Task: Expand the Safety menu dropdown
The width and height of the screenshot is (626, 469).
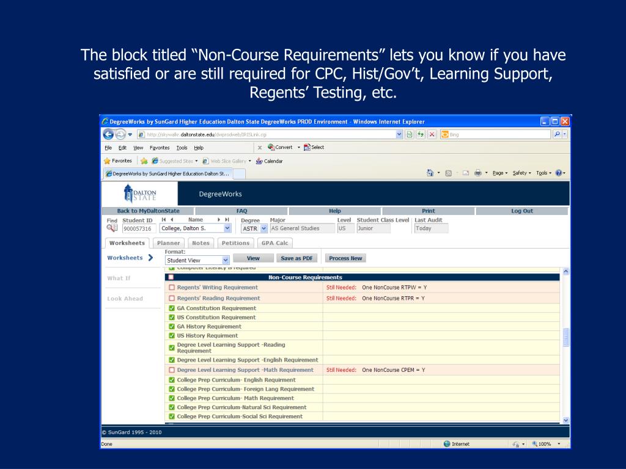Action: (x=522, y=173)
